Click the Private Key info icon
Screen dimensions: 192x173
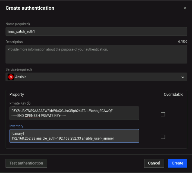point(29,103)
